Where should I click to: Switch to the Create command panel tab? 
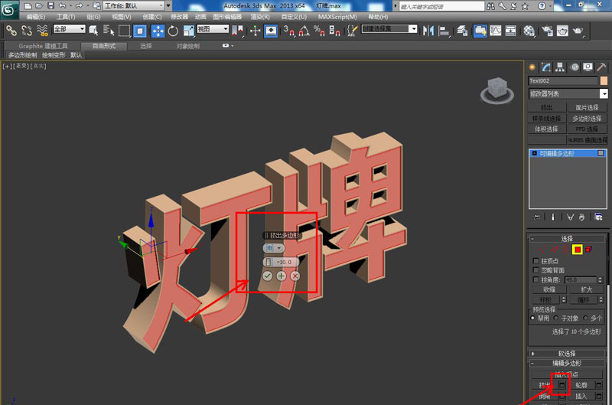tap(532, 67)
